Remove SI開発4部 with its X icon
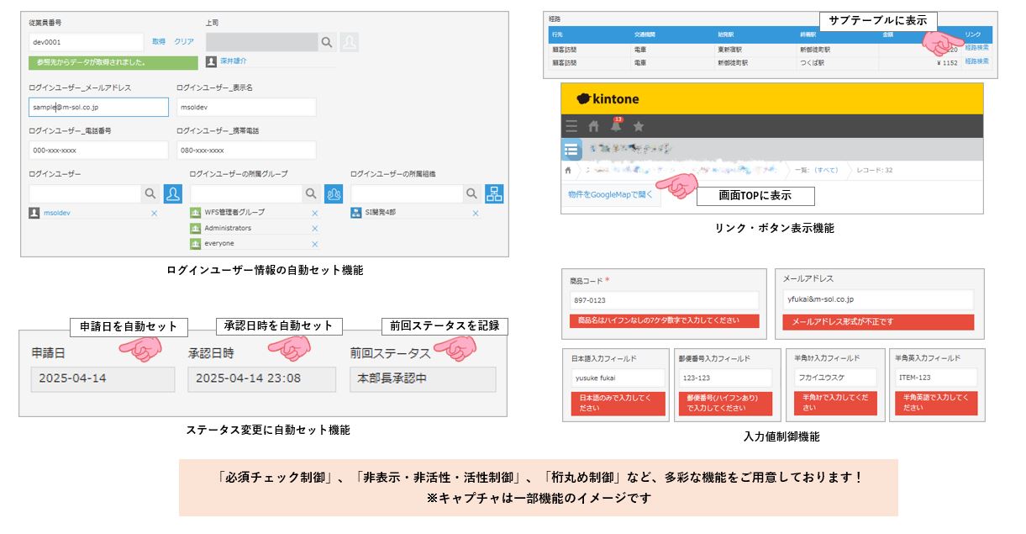Viewport: 1026px width, 534px height. point(476,213)
